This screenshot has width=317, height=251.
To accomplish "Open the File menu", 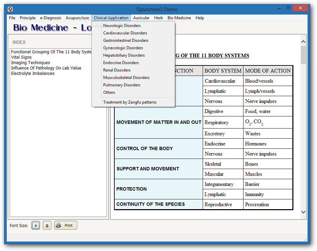I will click(x=12, y=18).
